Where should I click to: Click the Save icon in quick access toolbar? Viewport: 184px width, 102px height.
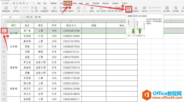point(14,3)
